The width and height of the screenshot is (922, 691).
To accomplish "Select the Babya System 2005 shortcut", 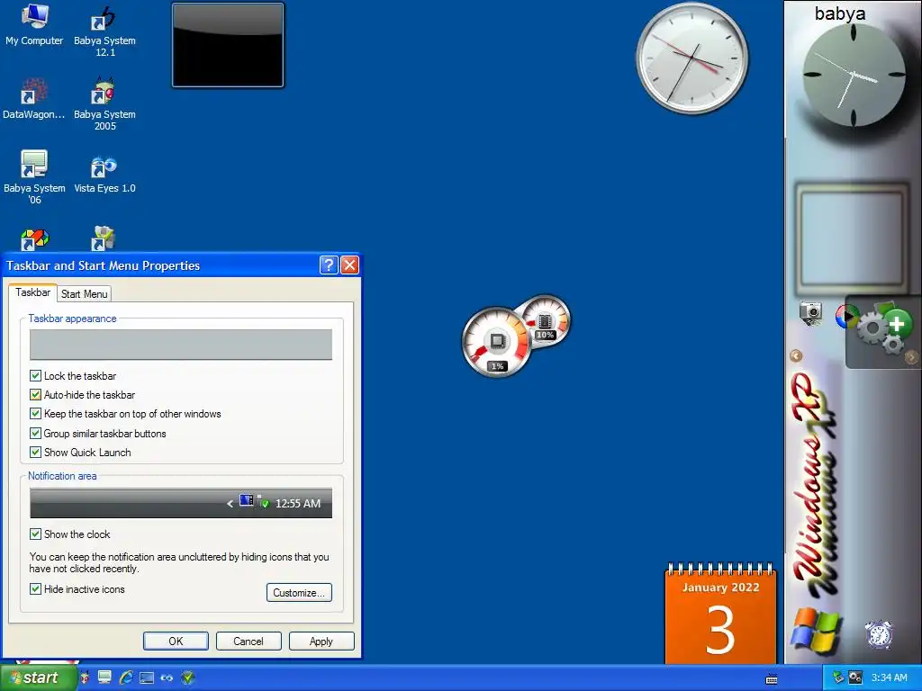I will point(104,103).
